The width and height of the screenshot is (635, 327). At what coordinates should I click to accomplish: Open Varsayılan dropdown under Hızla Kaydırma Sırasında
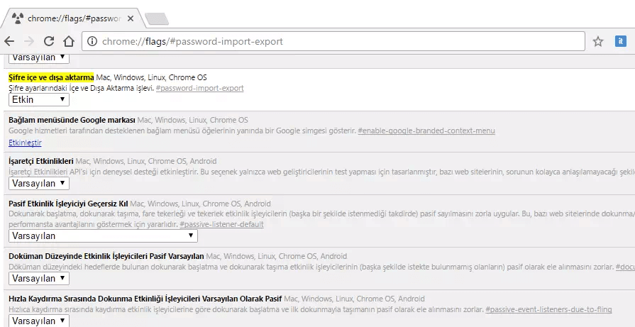point(39,321)
